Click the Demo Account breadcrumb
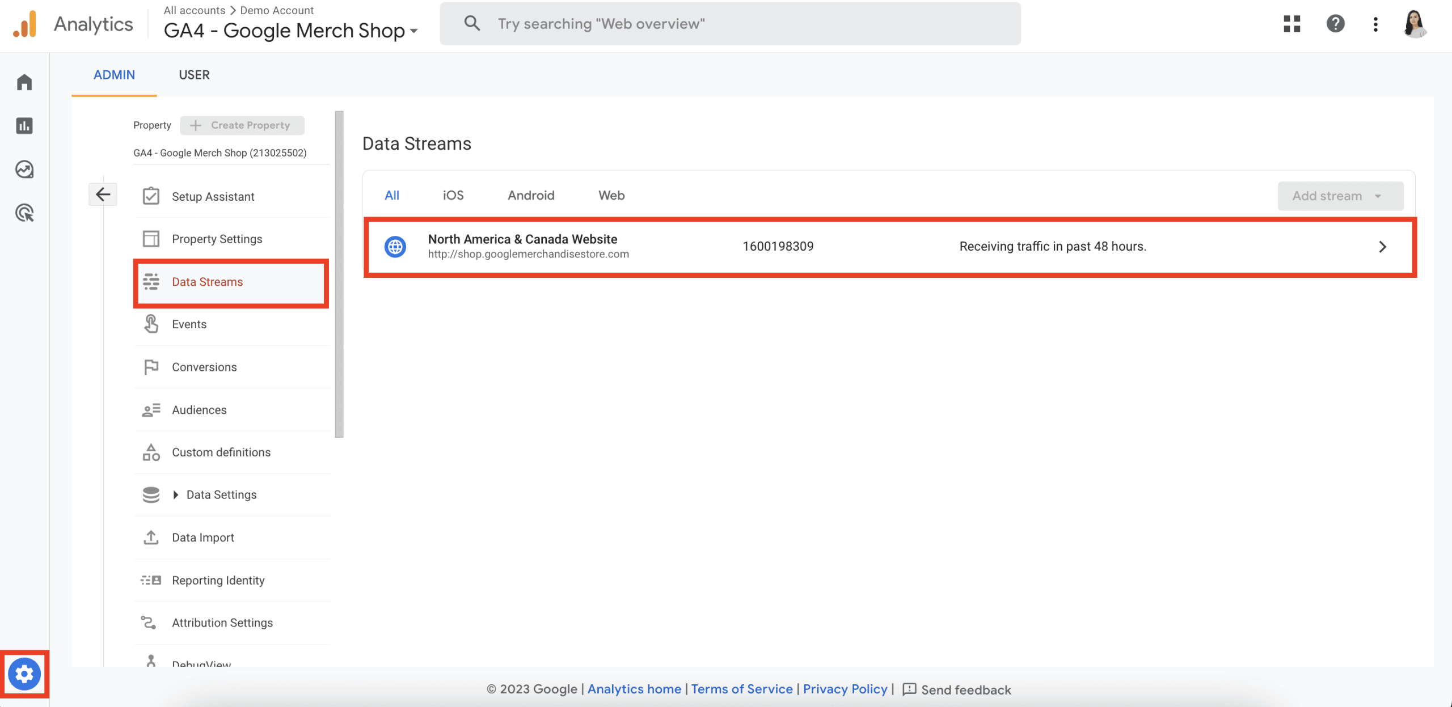 click(x=277, y=10)
